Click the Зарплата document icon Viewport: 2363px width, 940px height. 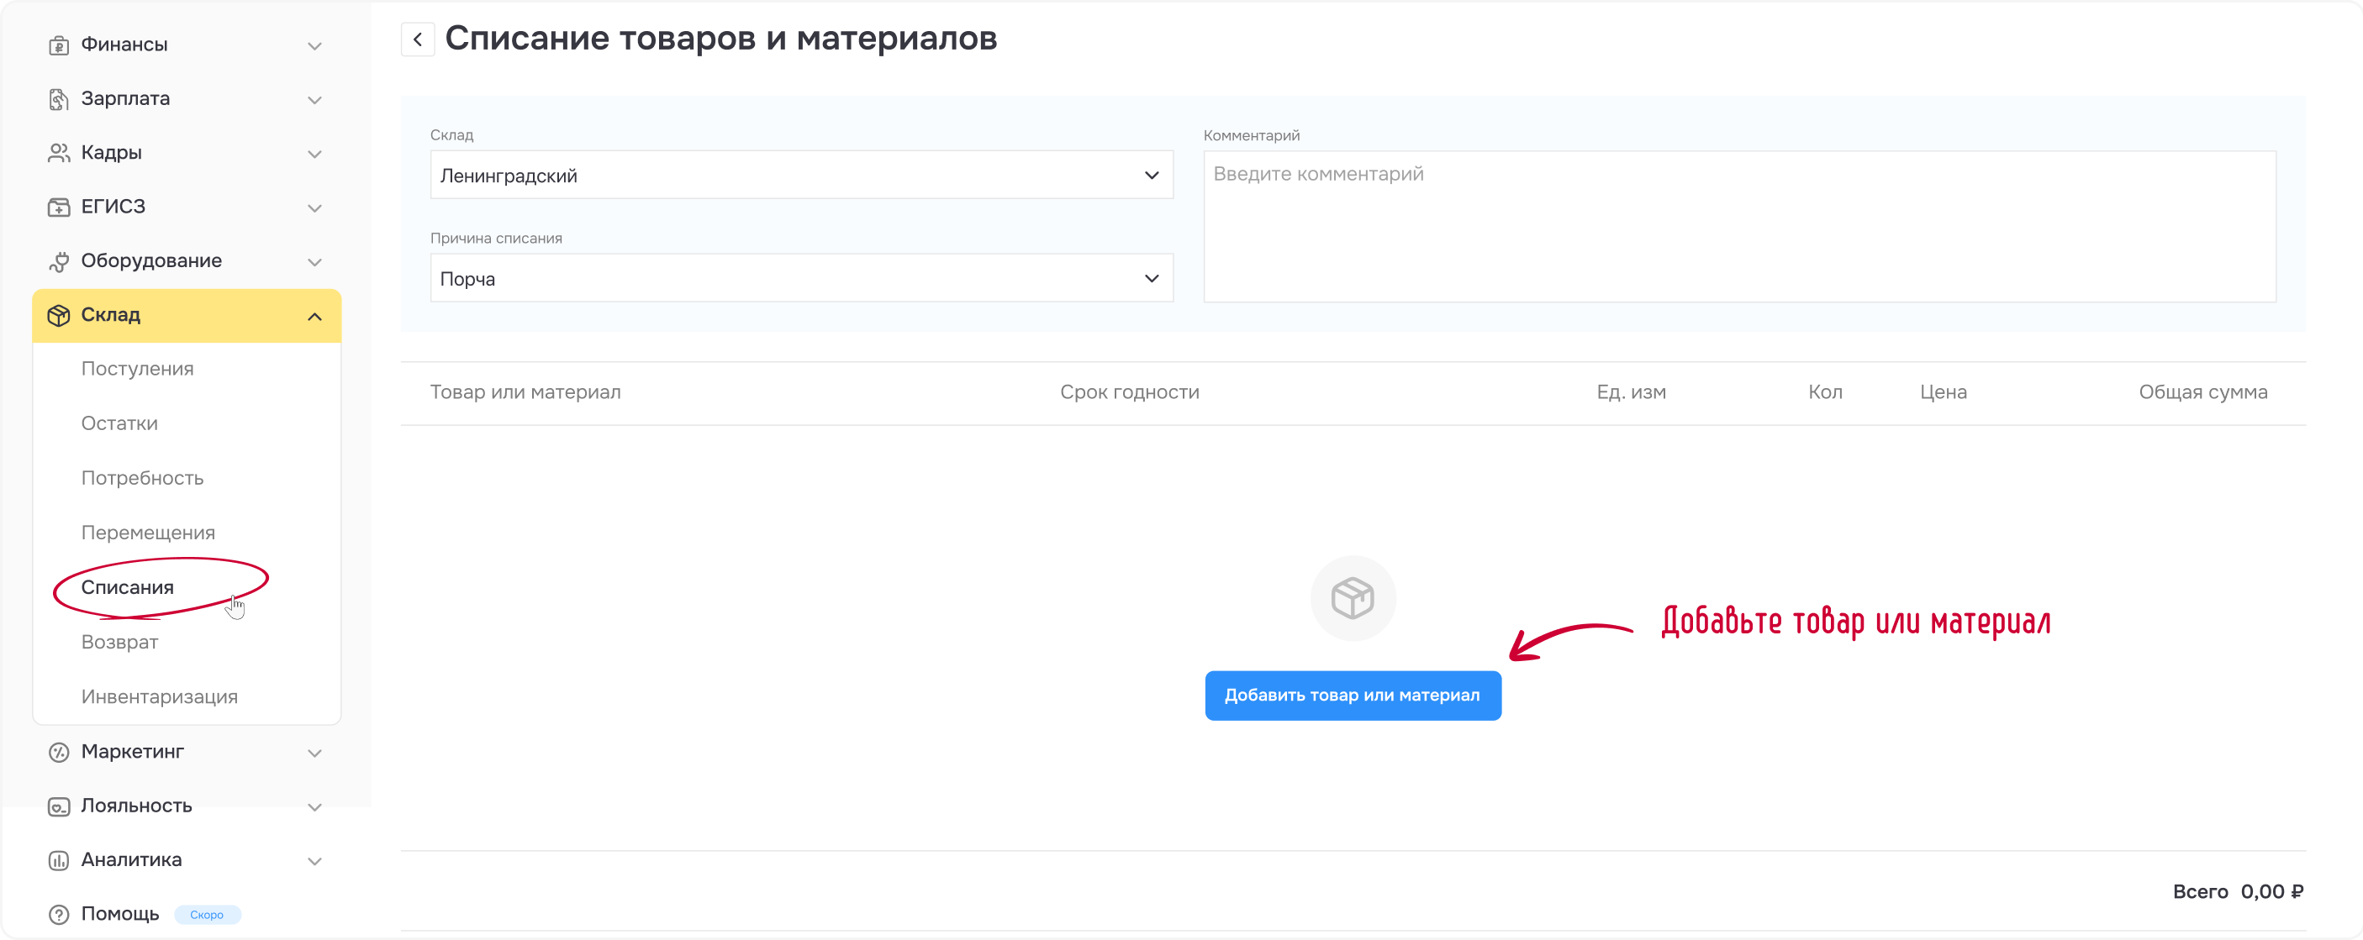tap(59, 99)
